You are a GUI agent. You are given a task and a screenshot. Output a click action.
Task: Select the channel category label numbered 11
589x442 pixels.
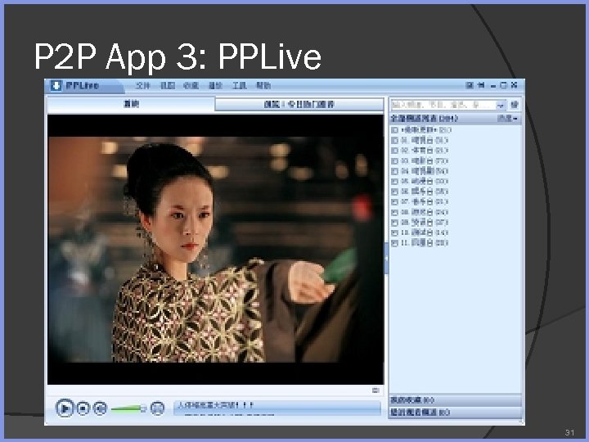pos(425,243)
